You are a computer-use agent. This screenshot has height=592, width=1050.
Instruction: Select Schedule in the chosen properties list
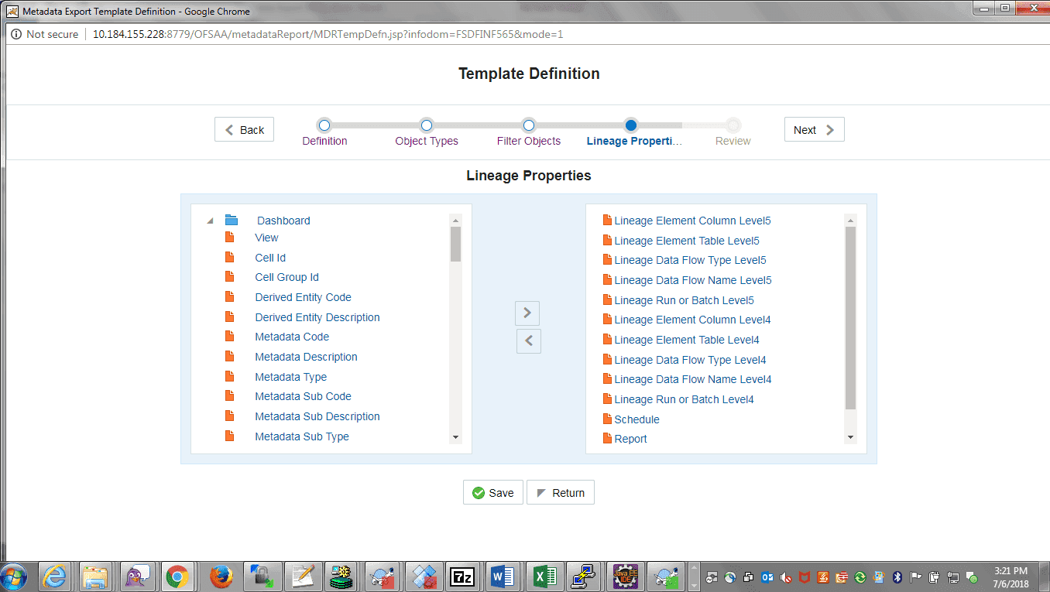click(x=637, y=419)
